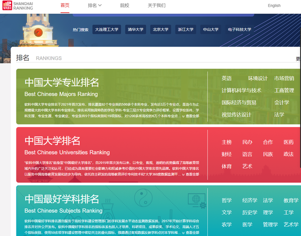Open the 艺术学 subject ranking
Screen dimensions: 301x236
tap(291, 225)
